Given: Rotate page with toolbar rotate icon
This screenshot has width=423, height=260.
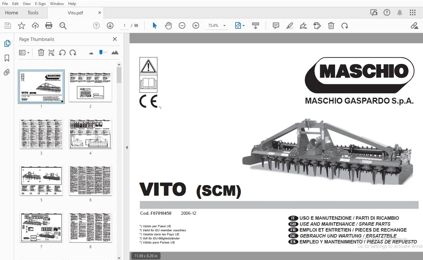Looking at the screenshot, I should pos(345,26).
